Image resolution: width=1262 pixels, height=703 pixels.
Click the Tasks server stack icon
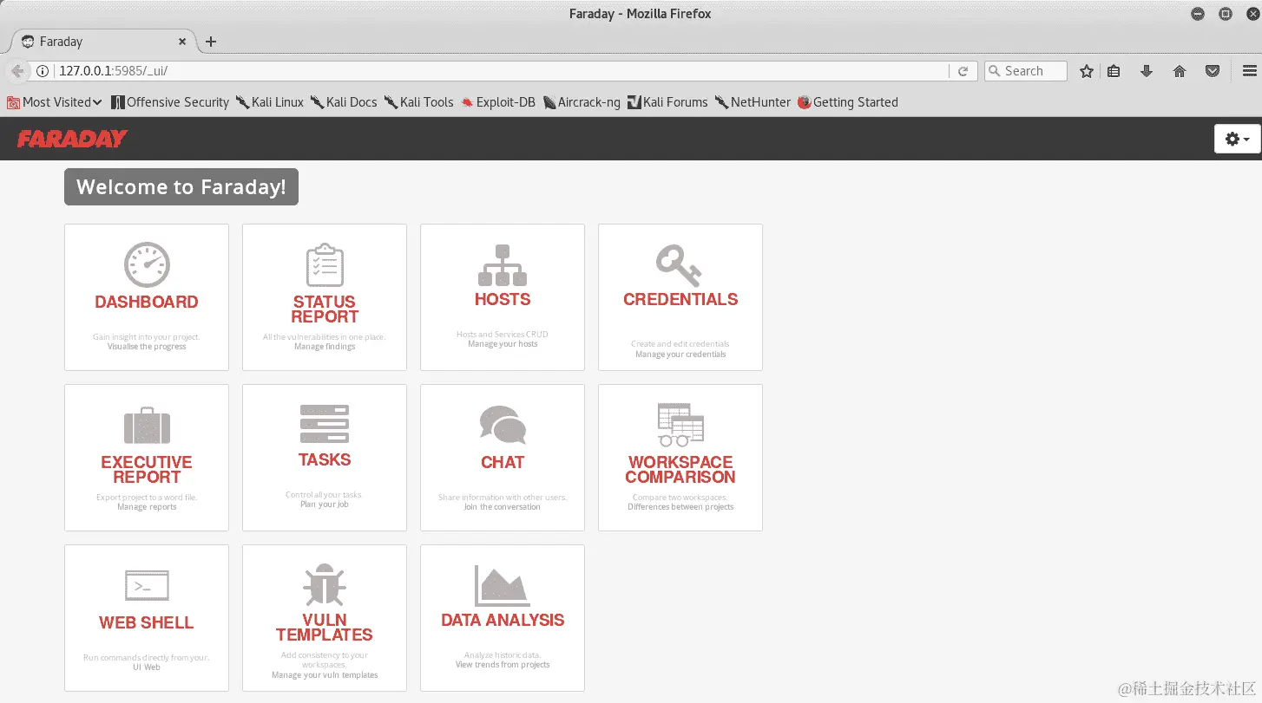(325, 424)
